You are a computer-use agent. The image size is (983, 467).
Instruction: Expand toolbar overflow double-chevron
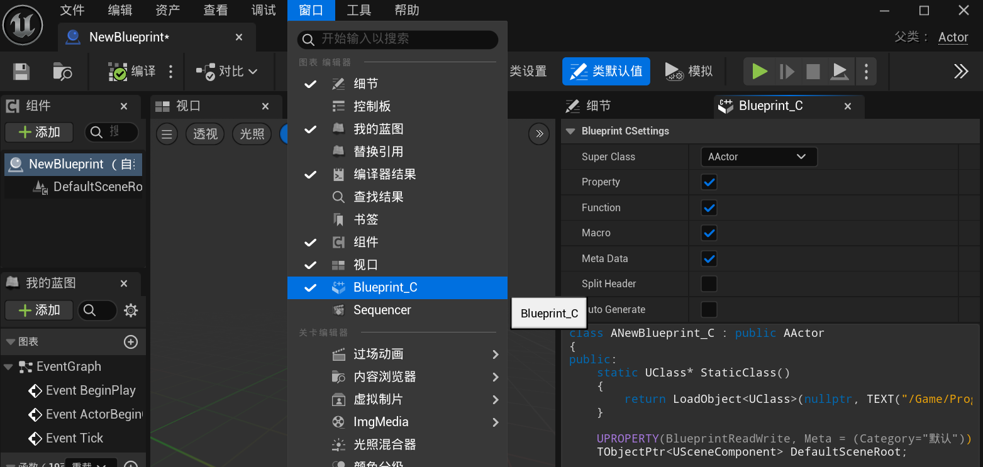[x=960, y=72]
